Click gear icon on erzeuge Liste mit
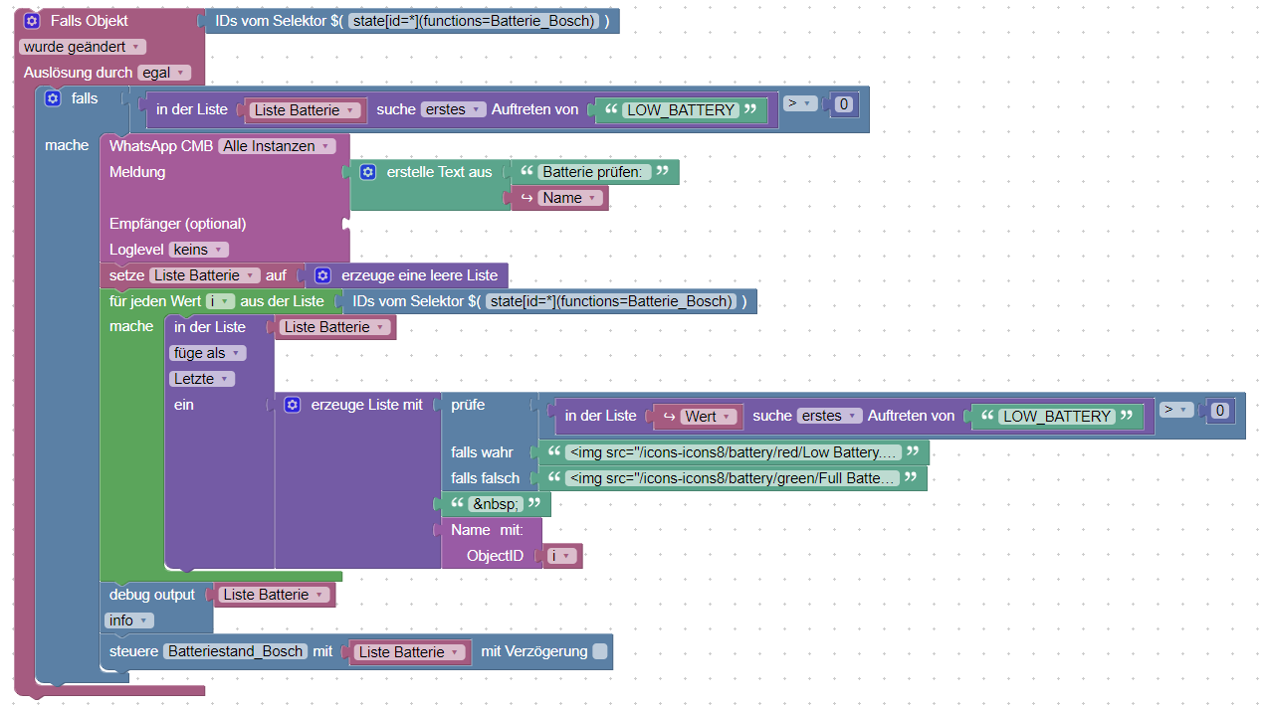 [292, 405]
